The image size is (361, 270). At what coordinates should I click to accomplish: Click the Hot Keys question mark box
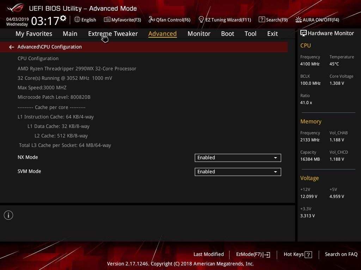(x=308, y=255)
